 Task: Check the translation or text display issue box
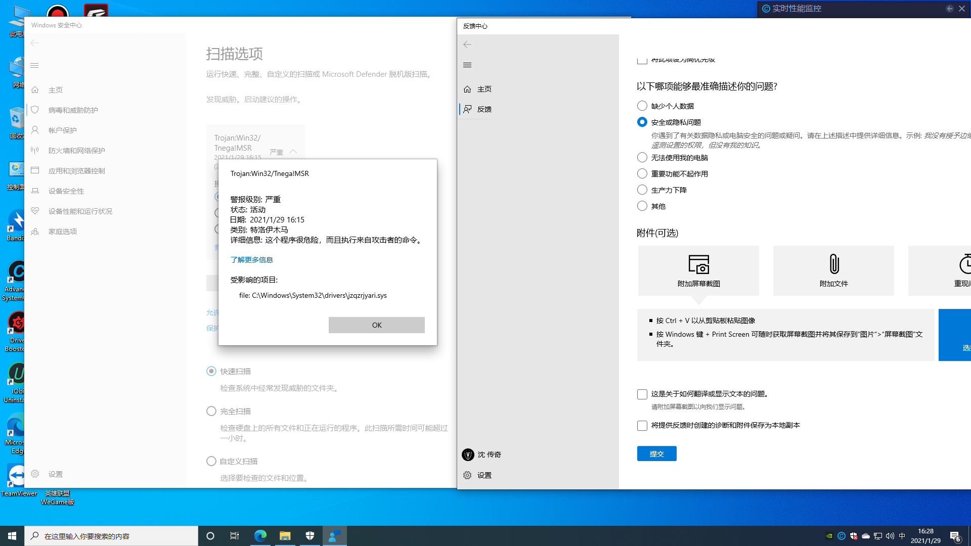[642, 394]
